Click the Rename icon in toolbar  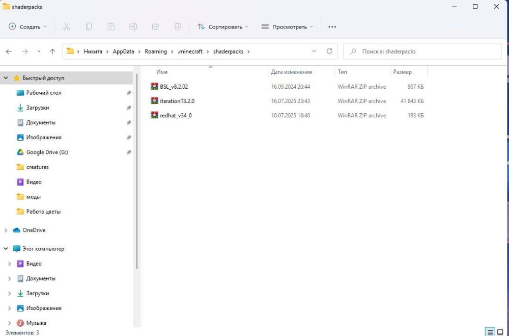pyautogui.click(x=133, y=27)
